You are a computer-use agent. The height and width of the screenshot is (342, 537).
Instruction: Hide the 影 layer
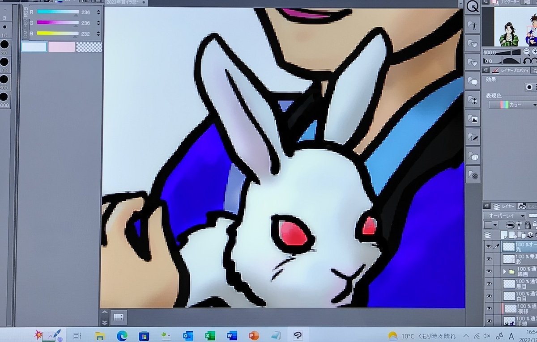click(x=488, y=259)
